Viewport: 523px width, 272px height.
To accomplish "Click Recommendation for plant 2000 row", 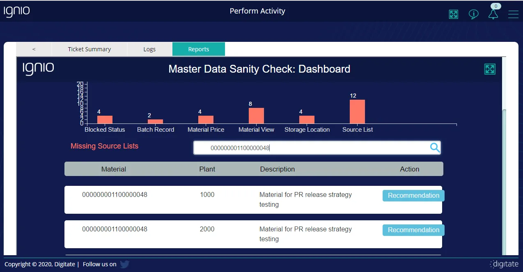I will coord(413,230).
